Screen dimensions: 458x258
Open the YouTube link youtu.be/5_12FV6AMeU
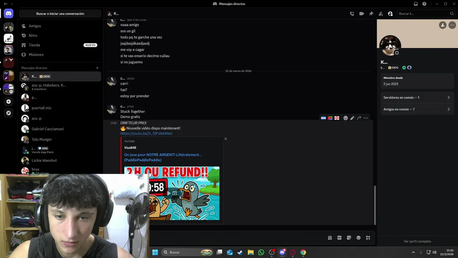tap(146, 134)
